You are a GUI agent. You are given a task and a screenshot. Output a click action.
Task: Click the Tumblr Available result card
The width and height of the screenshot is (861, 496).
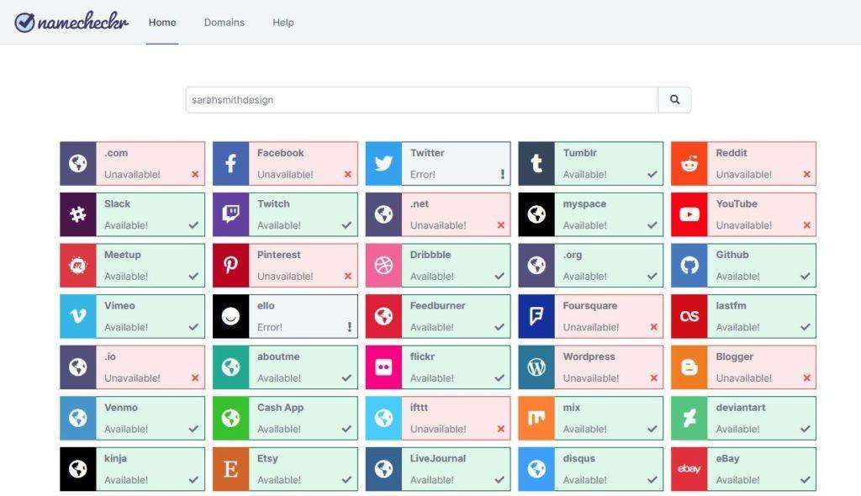591,163
